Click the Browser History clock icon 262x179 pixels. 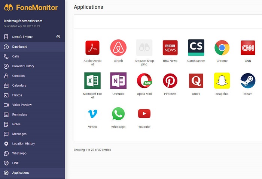[6, 66]
